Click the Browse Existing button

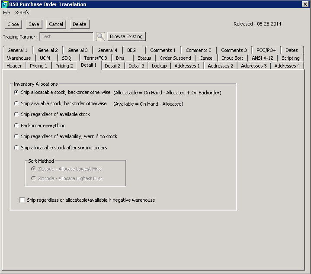pyautogui.click(x=126, y=37)
